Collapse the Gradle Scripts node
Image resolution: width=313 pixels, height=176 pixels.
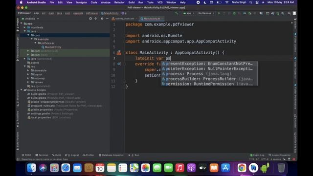(22, 90)
